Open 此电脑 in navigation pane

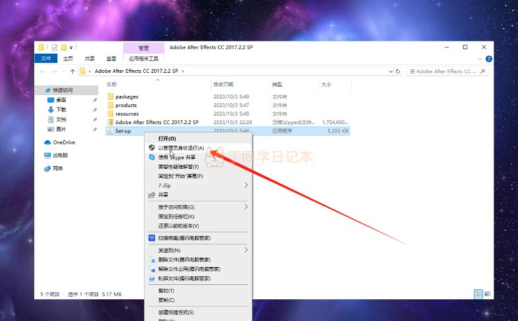60,155
